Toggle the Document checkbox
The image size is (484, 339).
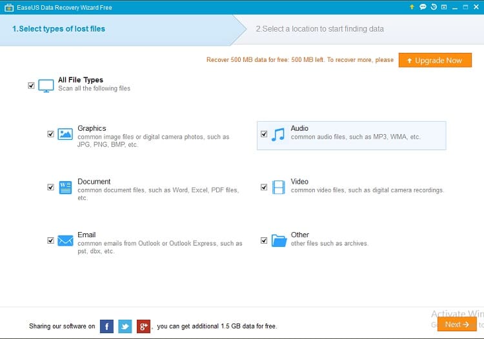50,188
